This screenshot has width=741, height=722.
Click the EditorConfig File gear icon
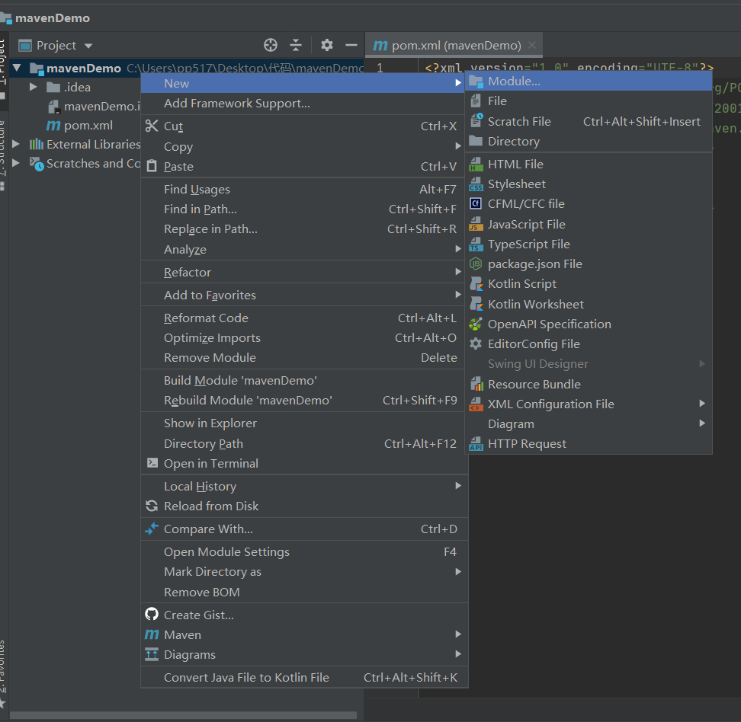[476, 343]
